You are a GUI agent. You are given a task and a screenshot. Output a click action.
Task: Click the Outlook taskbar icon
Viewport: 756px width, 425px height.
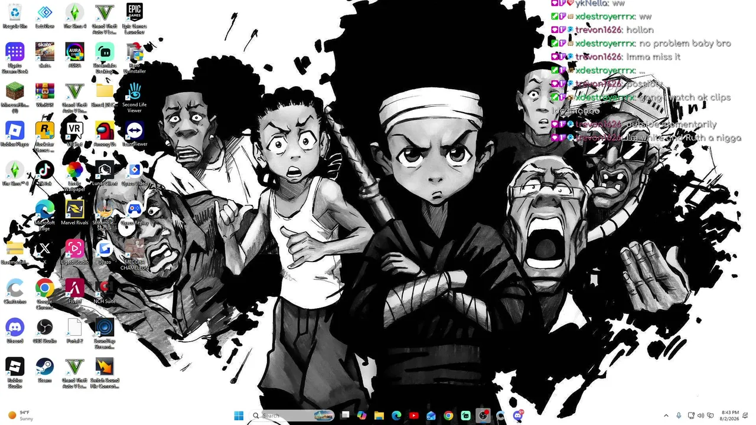coord(431,416)
